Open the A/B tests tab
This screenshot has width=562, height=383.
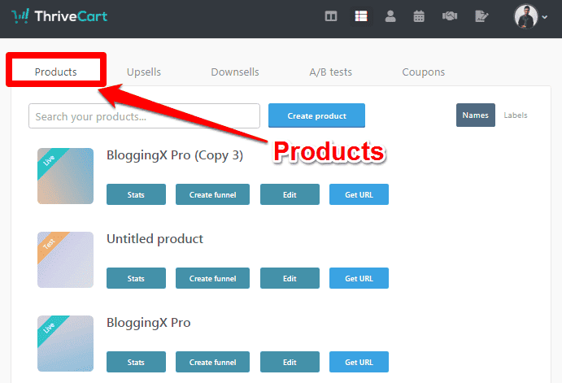point(330,72)
